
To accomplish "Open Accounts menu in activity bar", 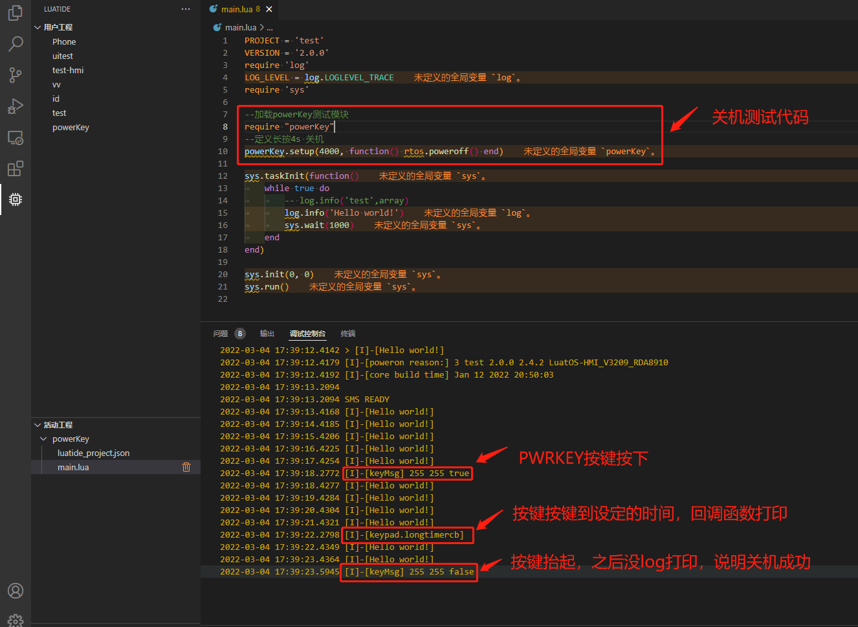I will pos(16,591).
